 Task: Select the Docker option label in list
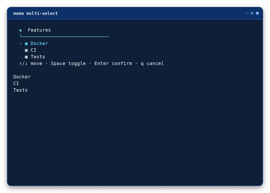(39, 44)
